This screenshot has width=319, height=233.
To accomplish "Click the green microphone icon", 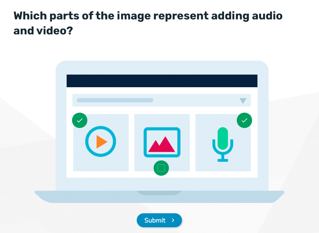I will (x=223, y=145).
